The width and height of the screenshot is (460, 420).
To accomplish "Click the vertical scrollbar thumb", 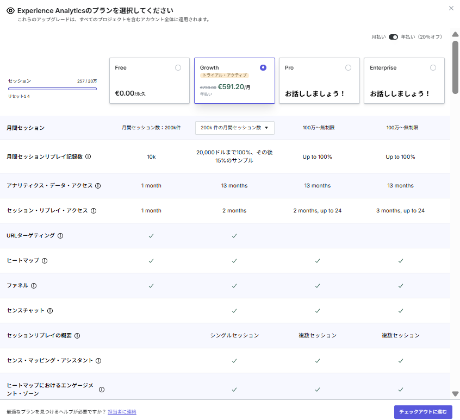I will [455, 67].
